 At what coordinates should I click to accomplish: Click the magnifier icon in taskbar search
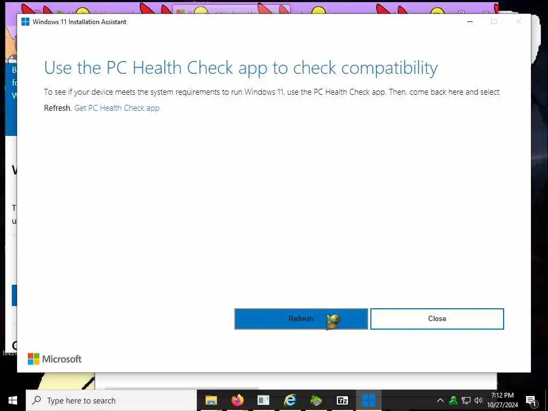[36, 400]
